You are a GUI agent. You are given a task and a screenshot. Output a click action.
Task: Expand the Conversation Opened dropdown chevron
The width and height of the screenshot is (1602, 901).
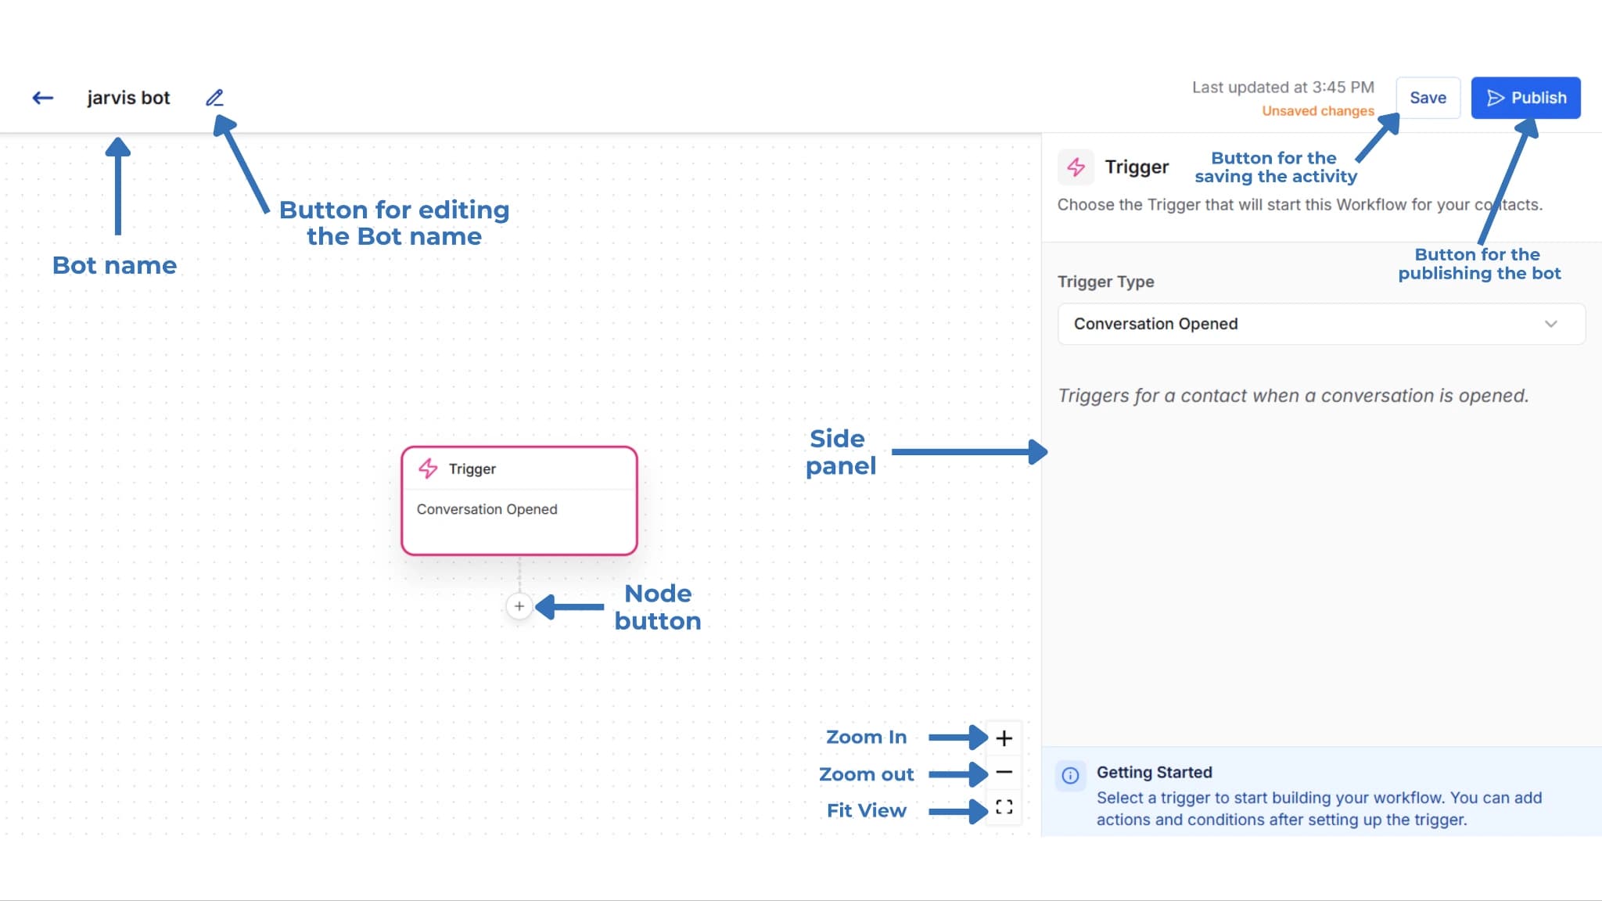tap(1553, 323)
